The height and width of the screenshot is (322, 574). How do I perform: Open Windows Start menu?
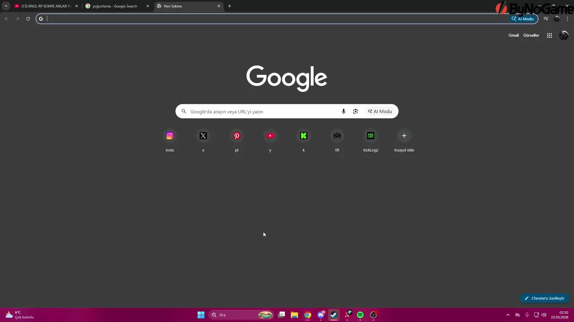pos(201,315)
